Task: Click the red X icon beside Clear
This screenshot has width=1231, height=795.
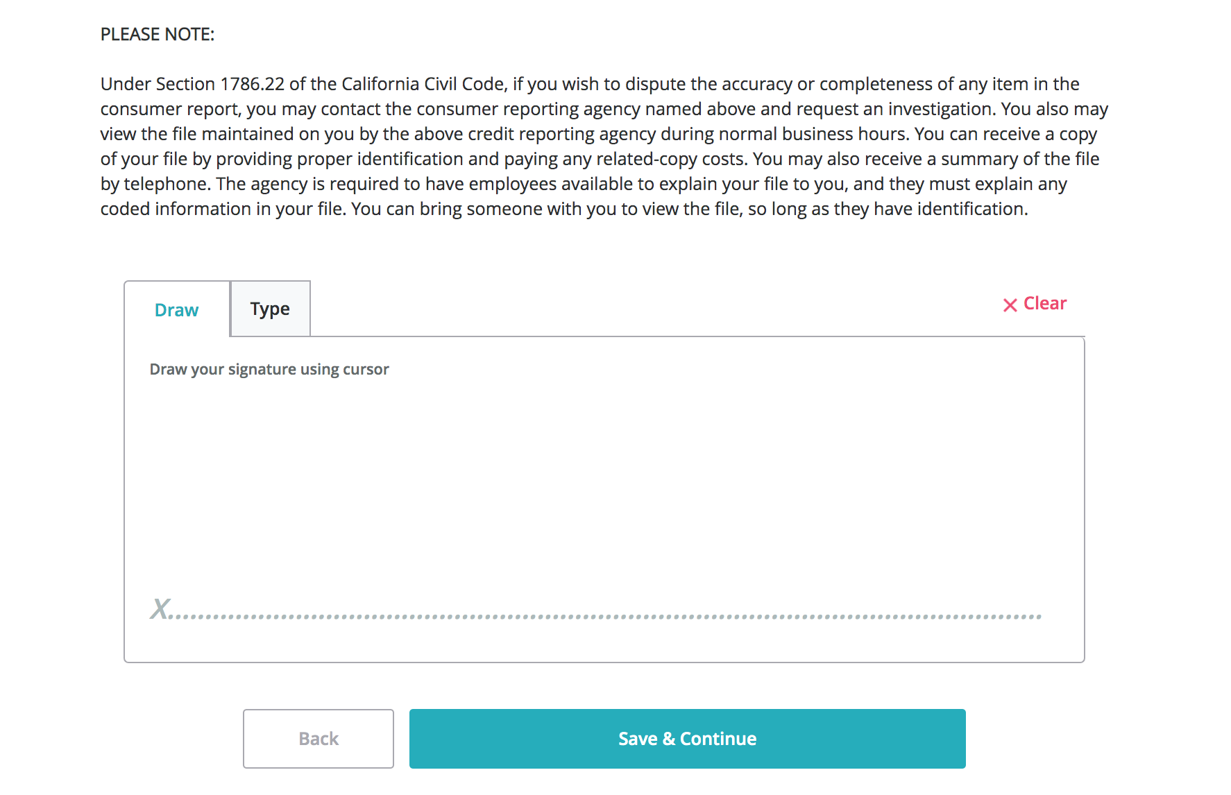Action: (x=1010, y=305)
